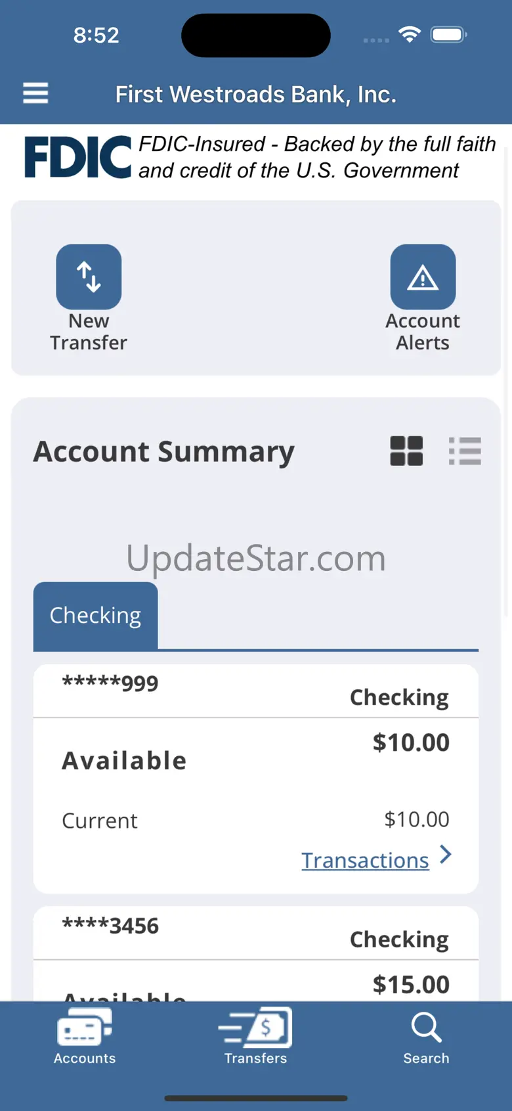Tap the $10.00 available balance
512x1111 pixels.
point(411,742)
